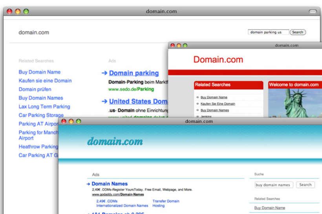Open the 'Buy Domain Name' link in white window
The width and height of the screenshot is (322, 214).
click(x=40, y=72)
